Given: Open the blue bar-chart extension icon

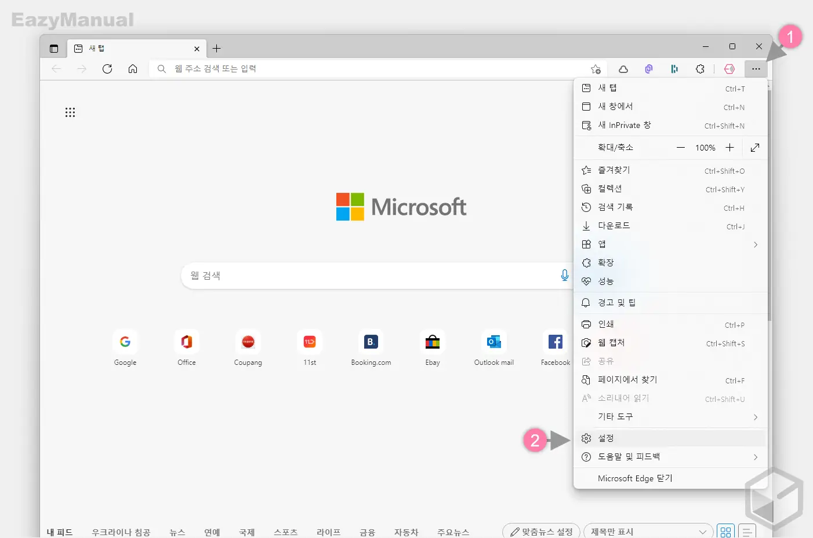Looking at the screenshot, I should (674, 69).
